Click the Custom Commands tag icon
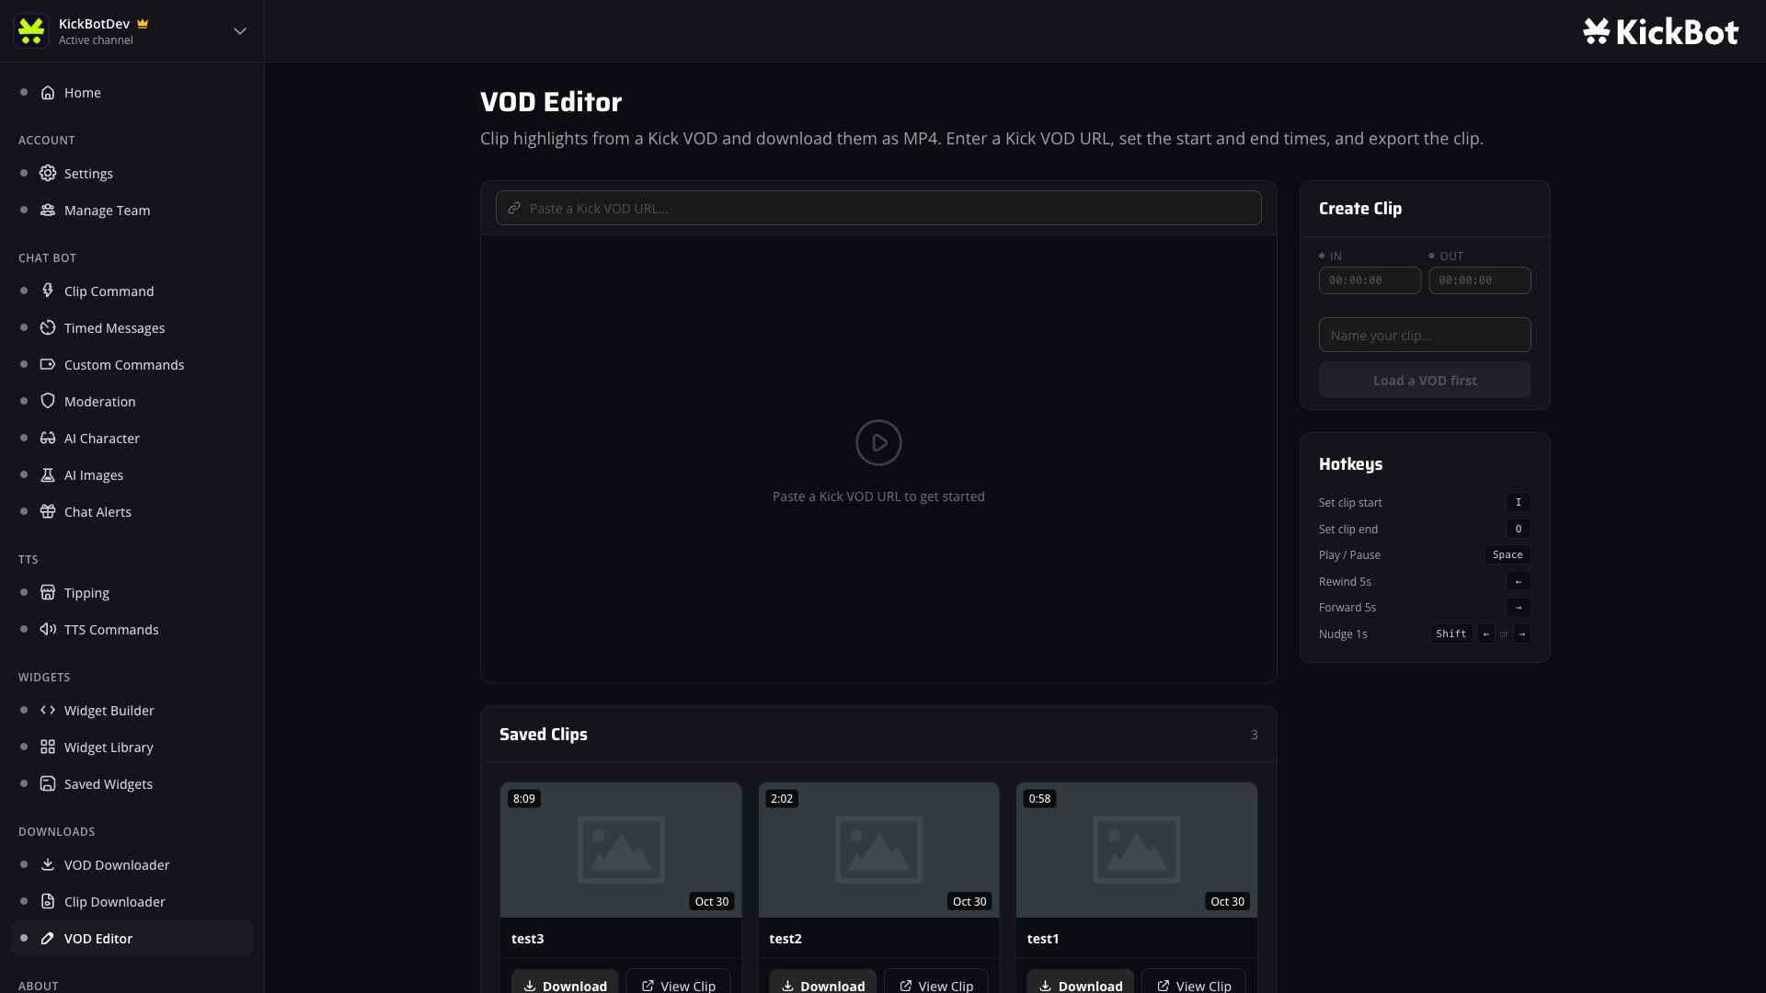1766x993 pixels. [48, 365]
